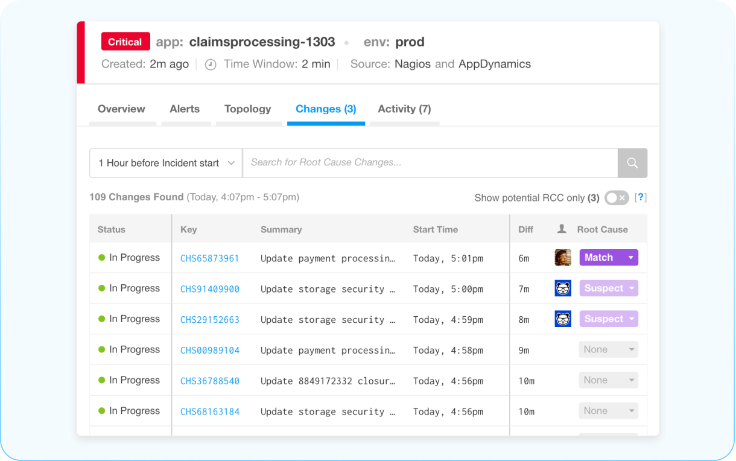This screenshot has width=736, height=461.
Task: Open the 1 Hour before Incident start dropdown
Action: click(165, 163)
